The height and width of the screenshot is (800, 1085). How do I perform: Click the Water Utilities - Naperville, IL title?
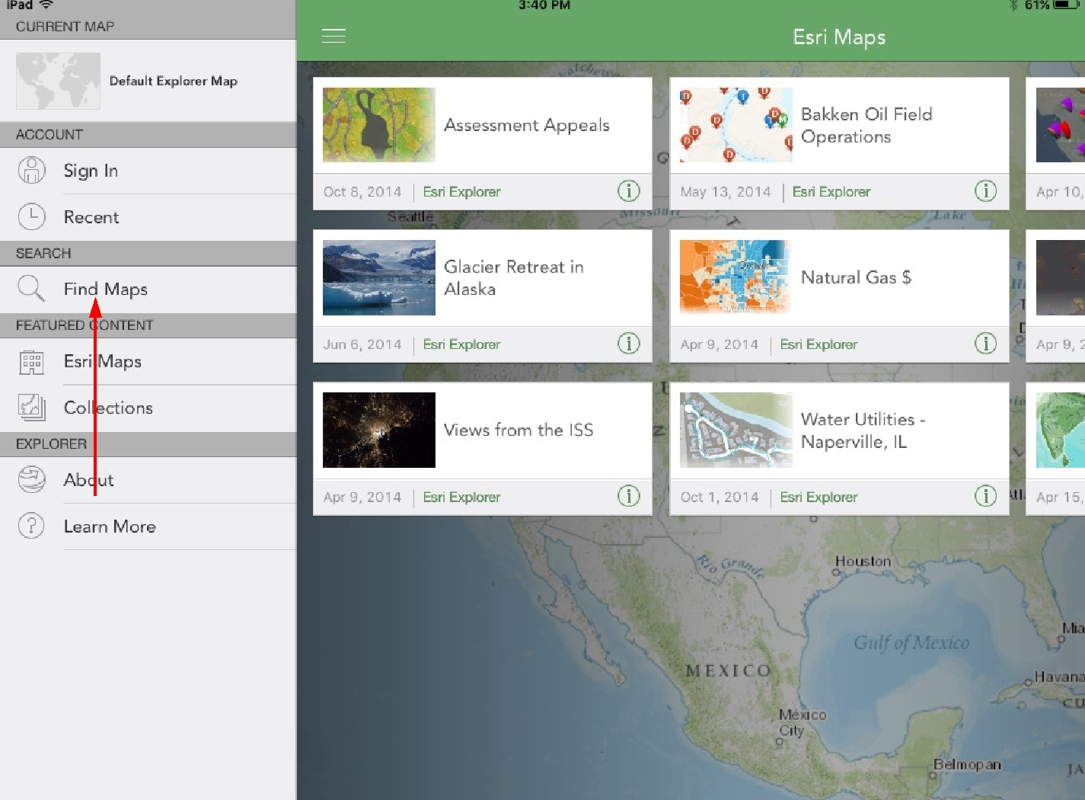(x=863, y=430)
